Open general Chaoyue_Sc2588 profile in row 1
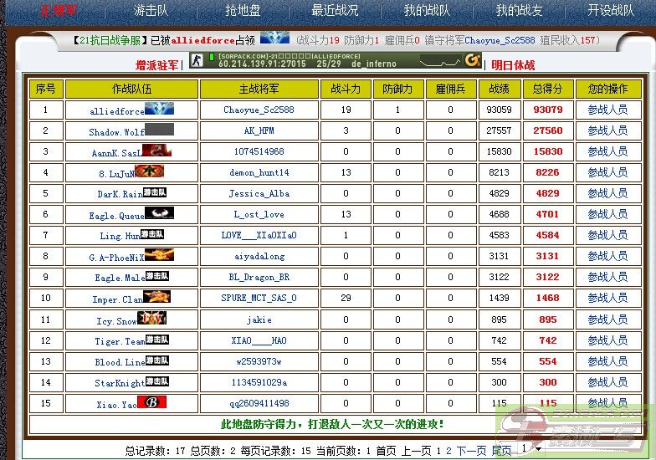 (x=259, y=110)
